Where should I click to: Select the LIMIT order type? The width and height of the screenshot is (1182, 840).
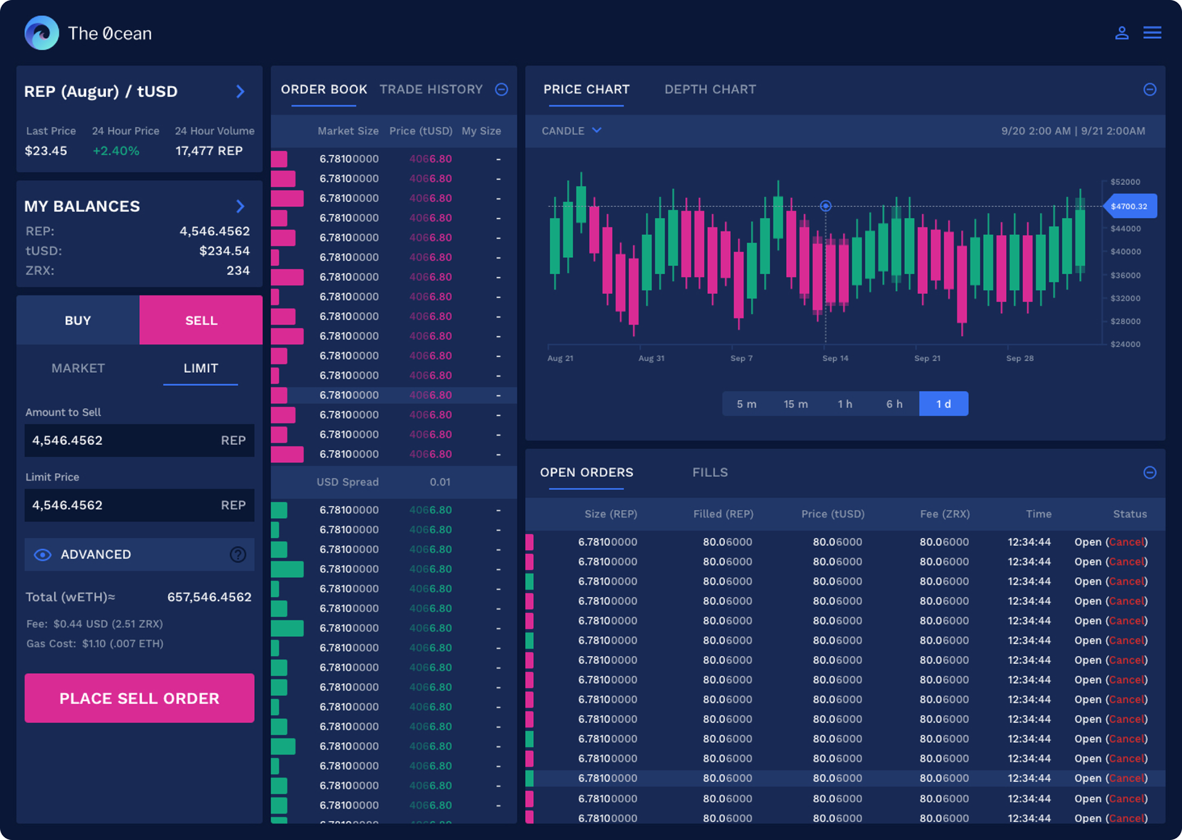click(x=201, y=368)
